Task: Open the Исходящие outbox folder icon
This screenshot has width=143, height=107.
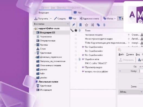Action: click(x=38, y=90)
